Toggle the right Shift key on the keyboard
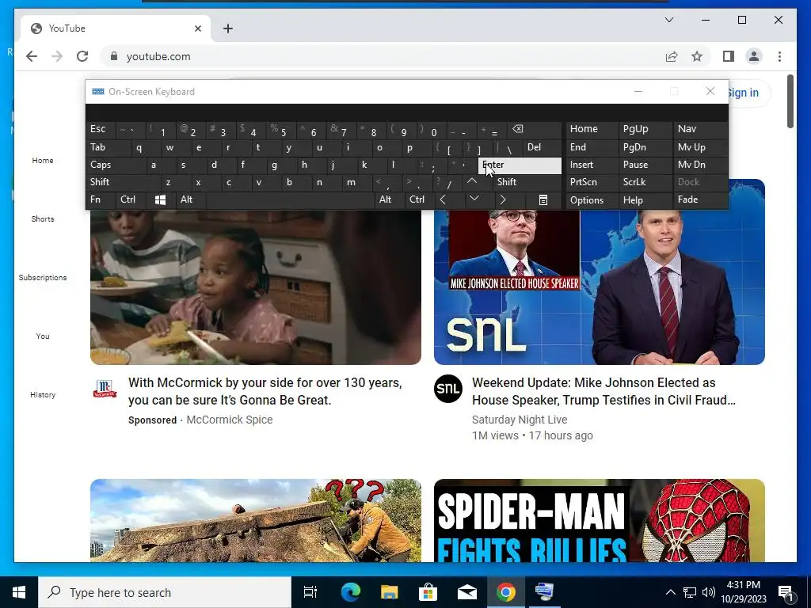 point(527,182)
